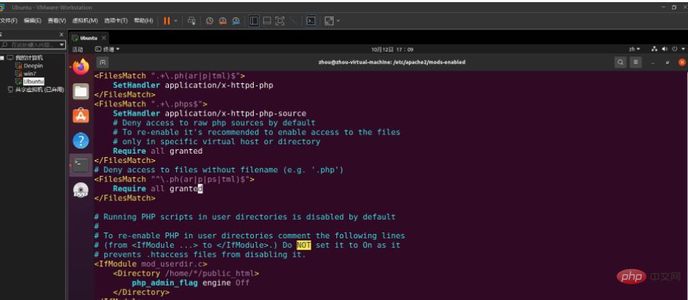Toggle the VMware console view button
The height and width of the screenshot is (300, 688).
[311, 21]
